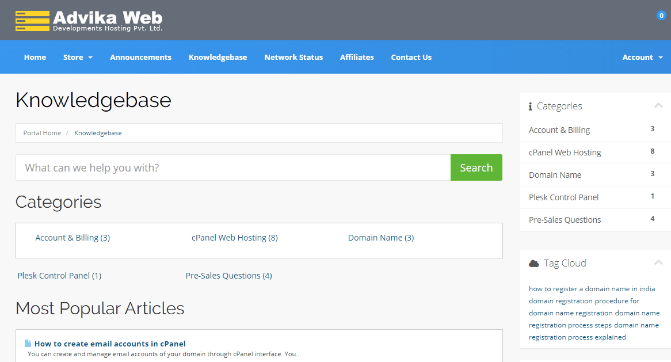The image size is (671, 362).
Task: Open Contact Us page
Action: point(411,58)
